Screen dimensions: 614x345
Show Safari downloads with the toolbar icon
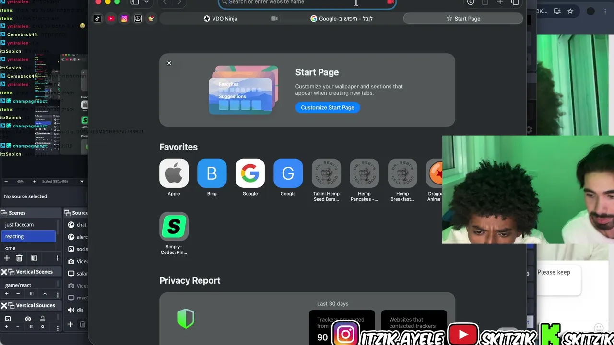tap(471, 2)
